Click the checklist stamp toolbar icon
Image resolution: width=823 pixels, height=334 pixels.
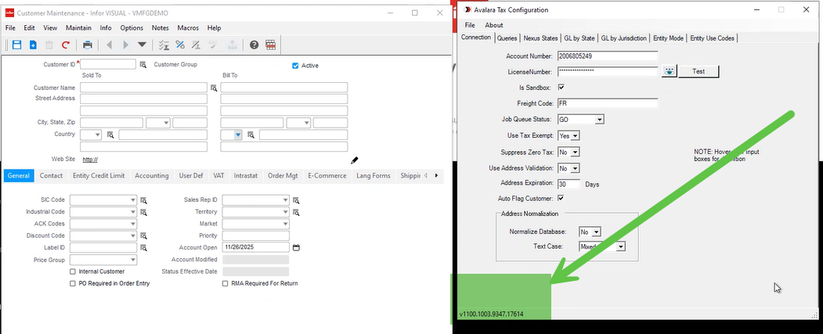(x=164, y=45)
